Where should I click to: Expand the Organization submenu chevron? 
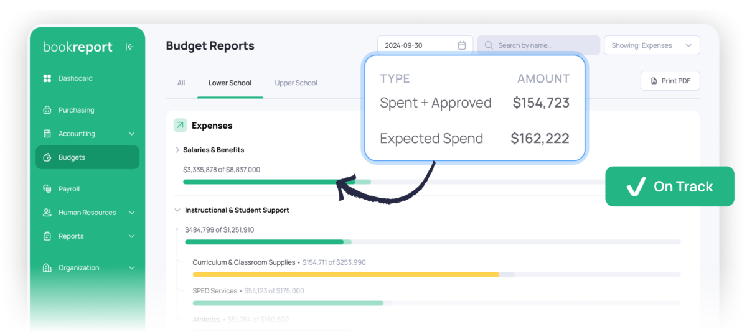point(131,268)
